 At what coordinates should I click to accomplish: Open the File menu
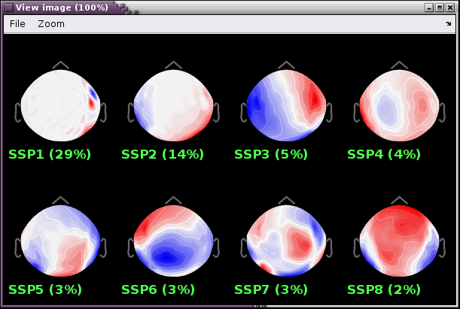click(x=17, y=24)
